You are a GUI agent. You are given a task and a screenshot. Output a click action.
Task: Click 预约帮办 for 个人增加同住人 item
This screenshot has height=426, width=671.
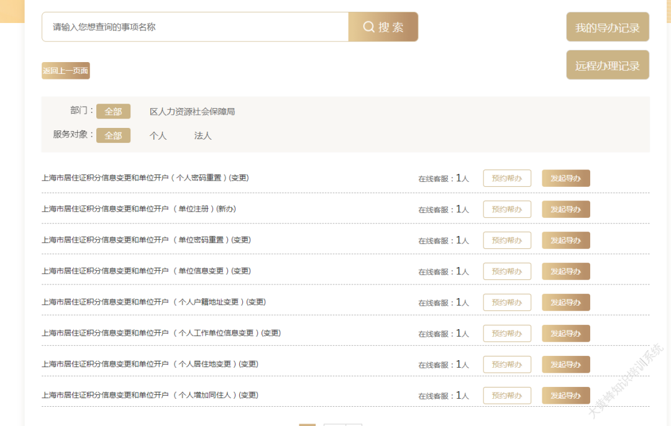(507, 396)
